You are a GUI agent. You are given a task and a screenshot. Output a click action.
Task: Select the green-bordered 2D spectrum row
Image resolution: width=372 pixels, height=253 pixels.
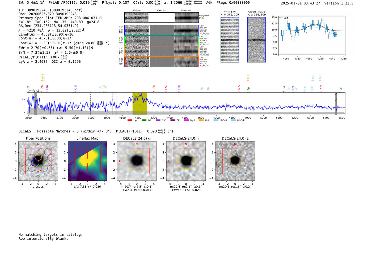pos(161,41)
